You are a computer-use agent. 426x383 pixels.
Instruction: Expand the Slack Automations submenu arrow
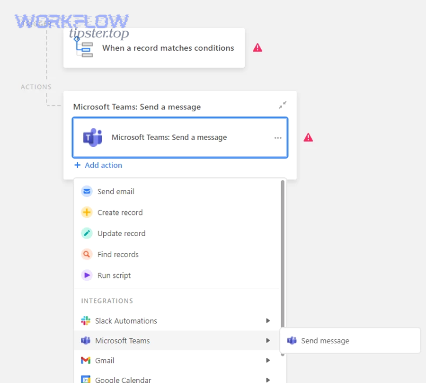(x=268, y=321)
